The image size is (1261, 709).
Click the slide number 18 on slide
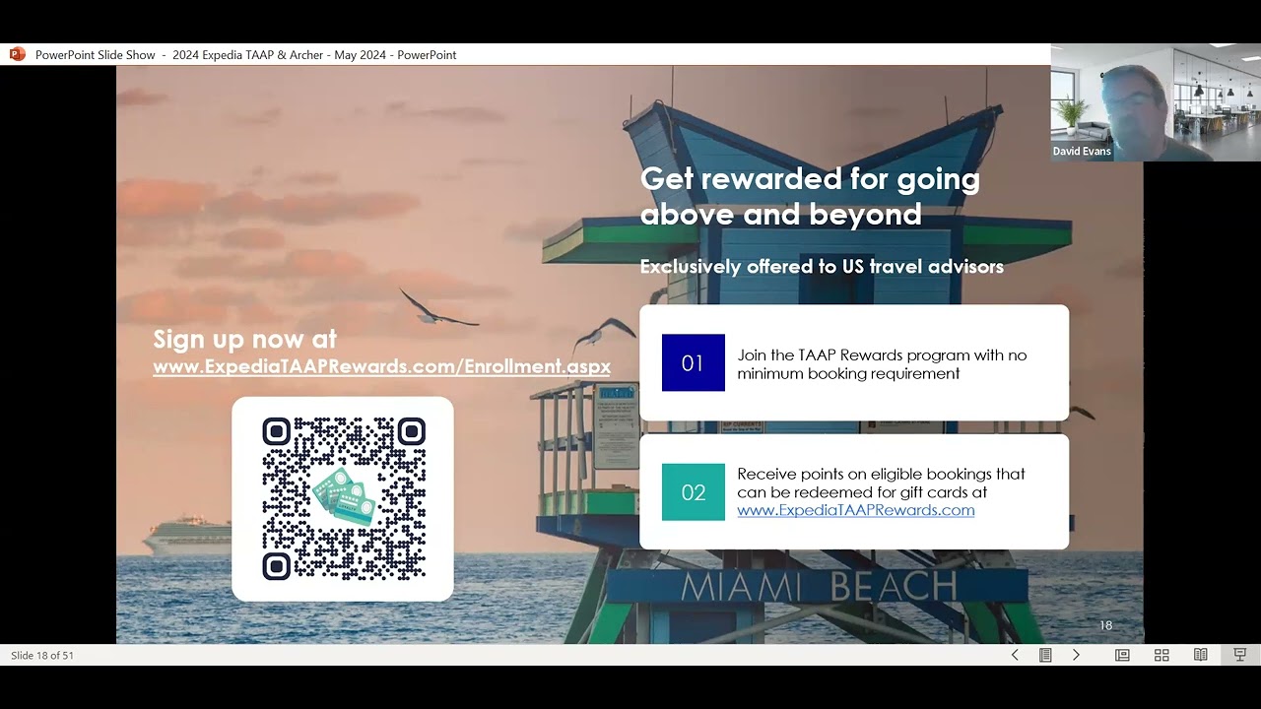click(x=1105, y=625)
